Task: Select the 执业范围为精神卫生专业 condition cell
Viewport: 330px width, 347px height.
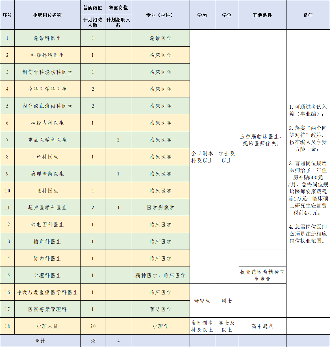Action: pos(262,275)
